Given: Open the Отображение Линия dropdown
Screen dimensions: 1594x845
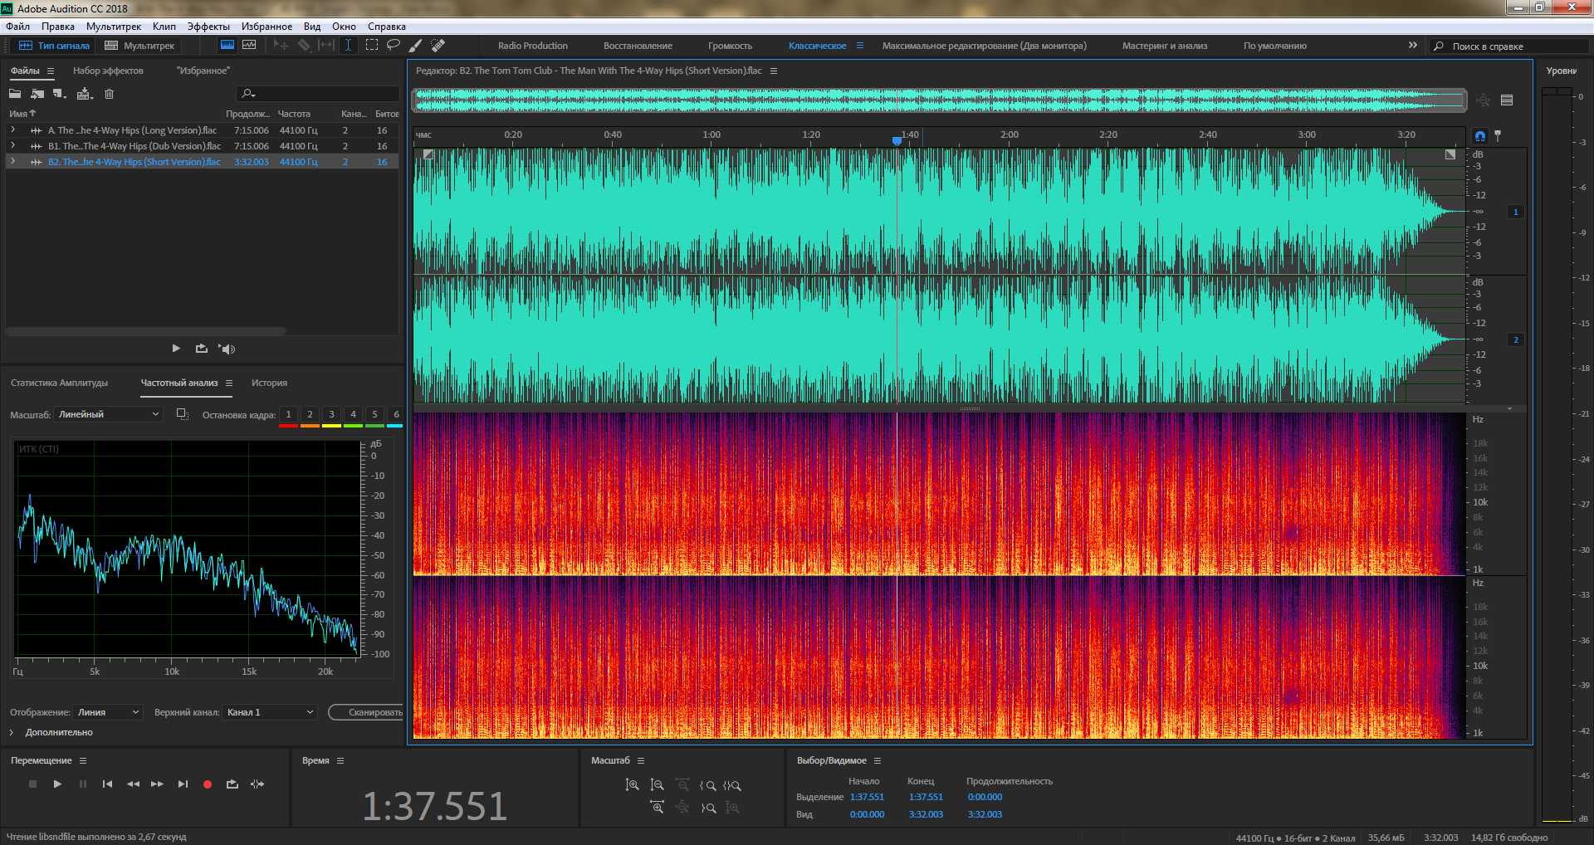Looking at the screenshot, I should coord(108,712).
